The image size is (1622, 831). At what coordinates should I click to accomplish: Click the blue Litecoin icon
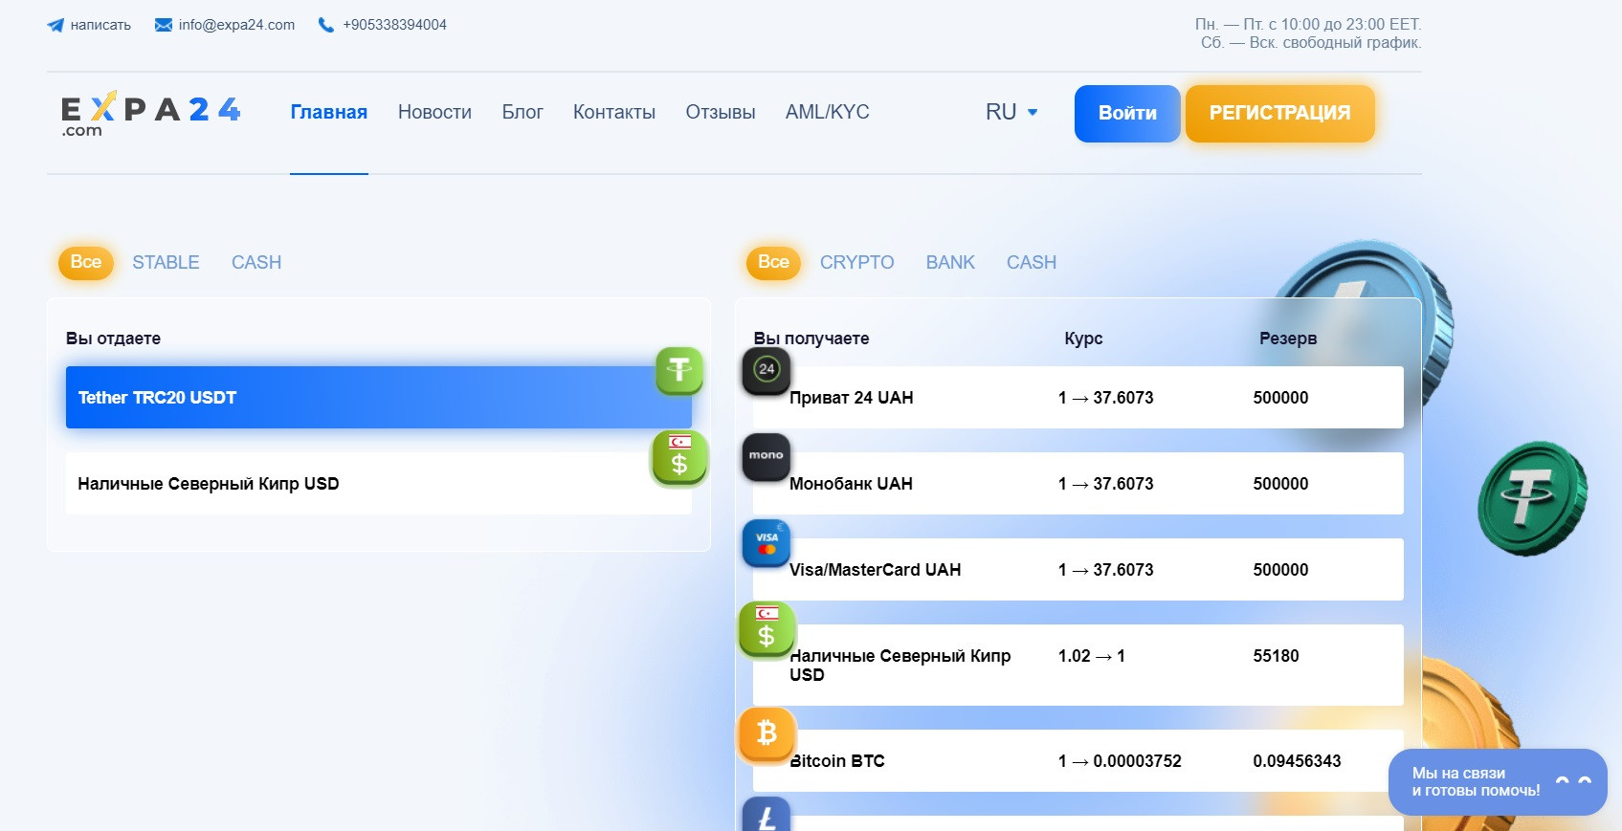click(767, 815)
